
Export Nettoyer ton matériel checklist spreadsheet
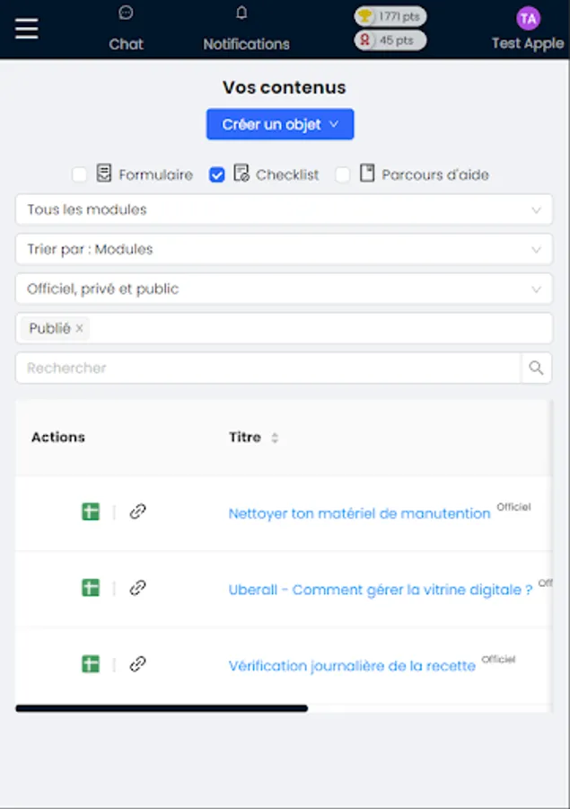(x=91, y=511)
